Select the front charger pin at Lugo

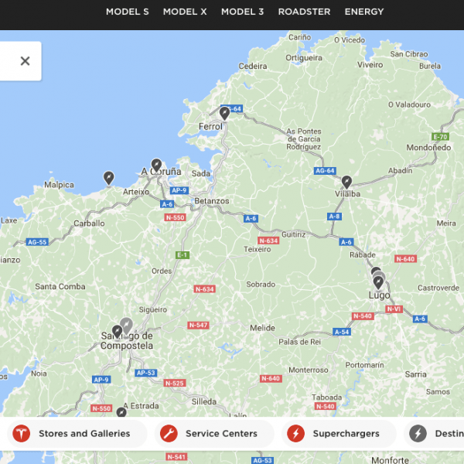[x=378, y=283]
